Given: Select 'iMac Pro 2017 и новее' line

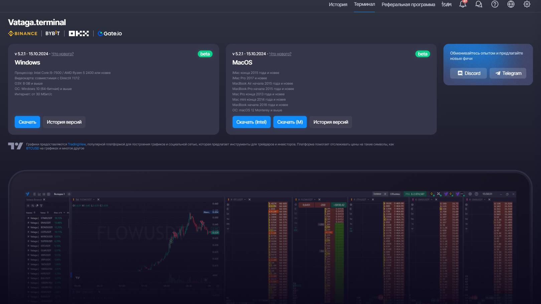Looking at the screenshot, I should 250,78.
